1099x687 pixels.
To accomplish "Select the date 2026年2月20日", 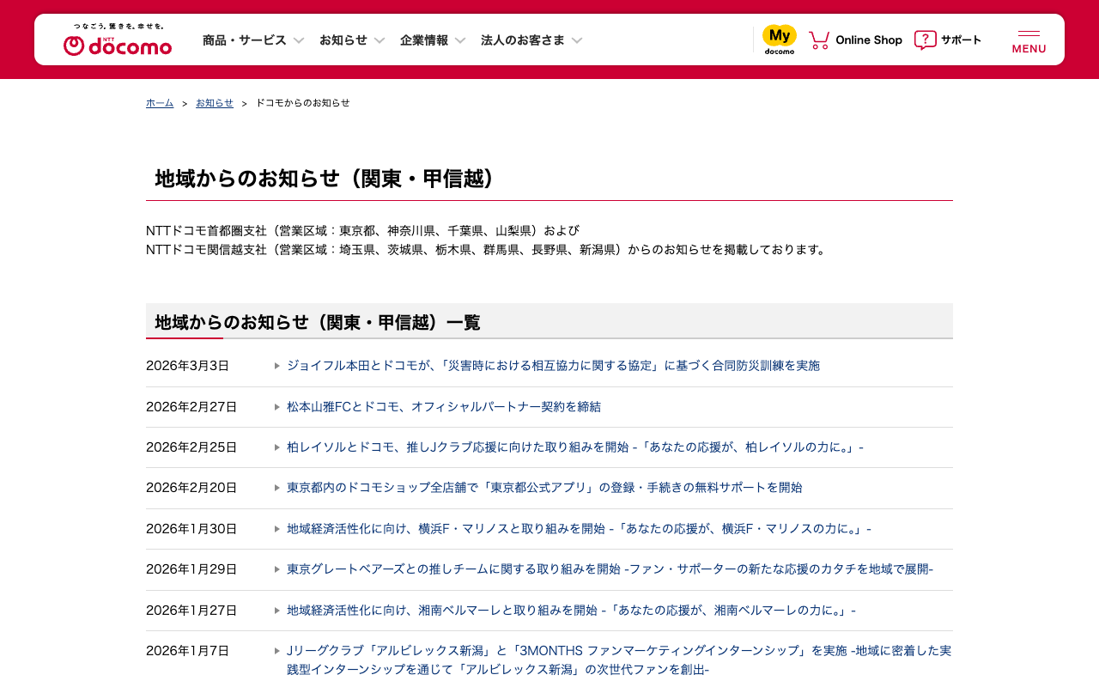I will point(191,488).
